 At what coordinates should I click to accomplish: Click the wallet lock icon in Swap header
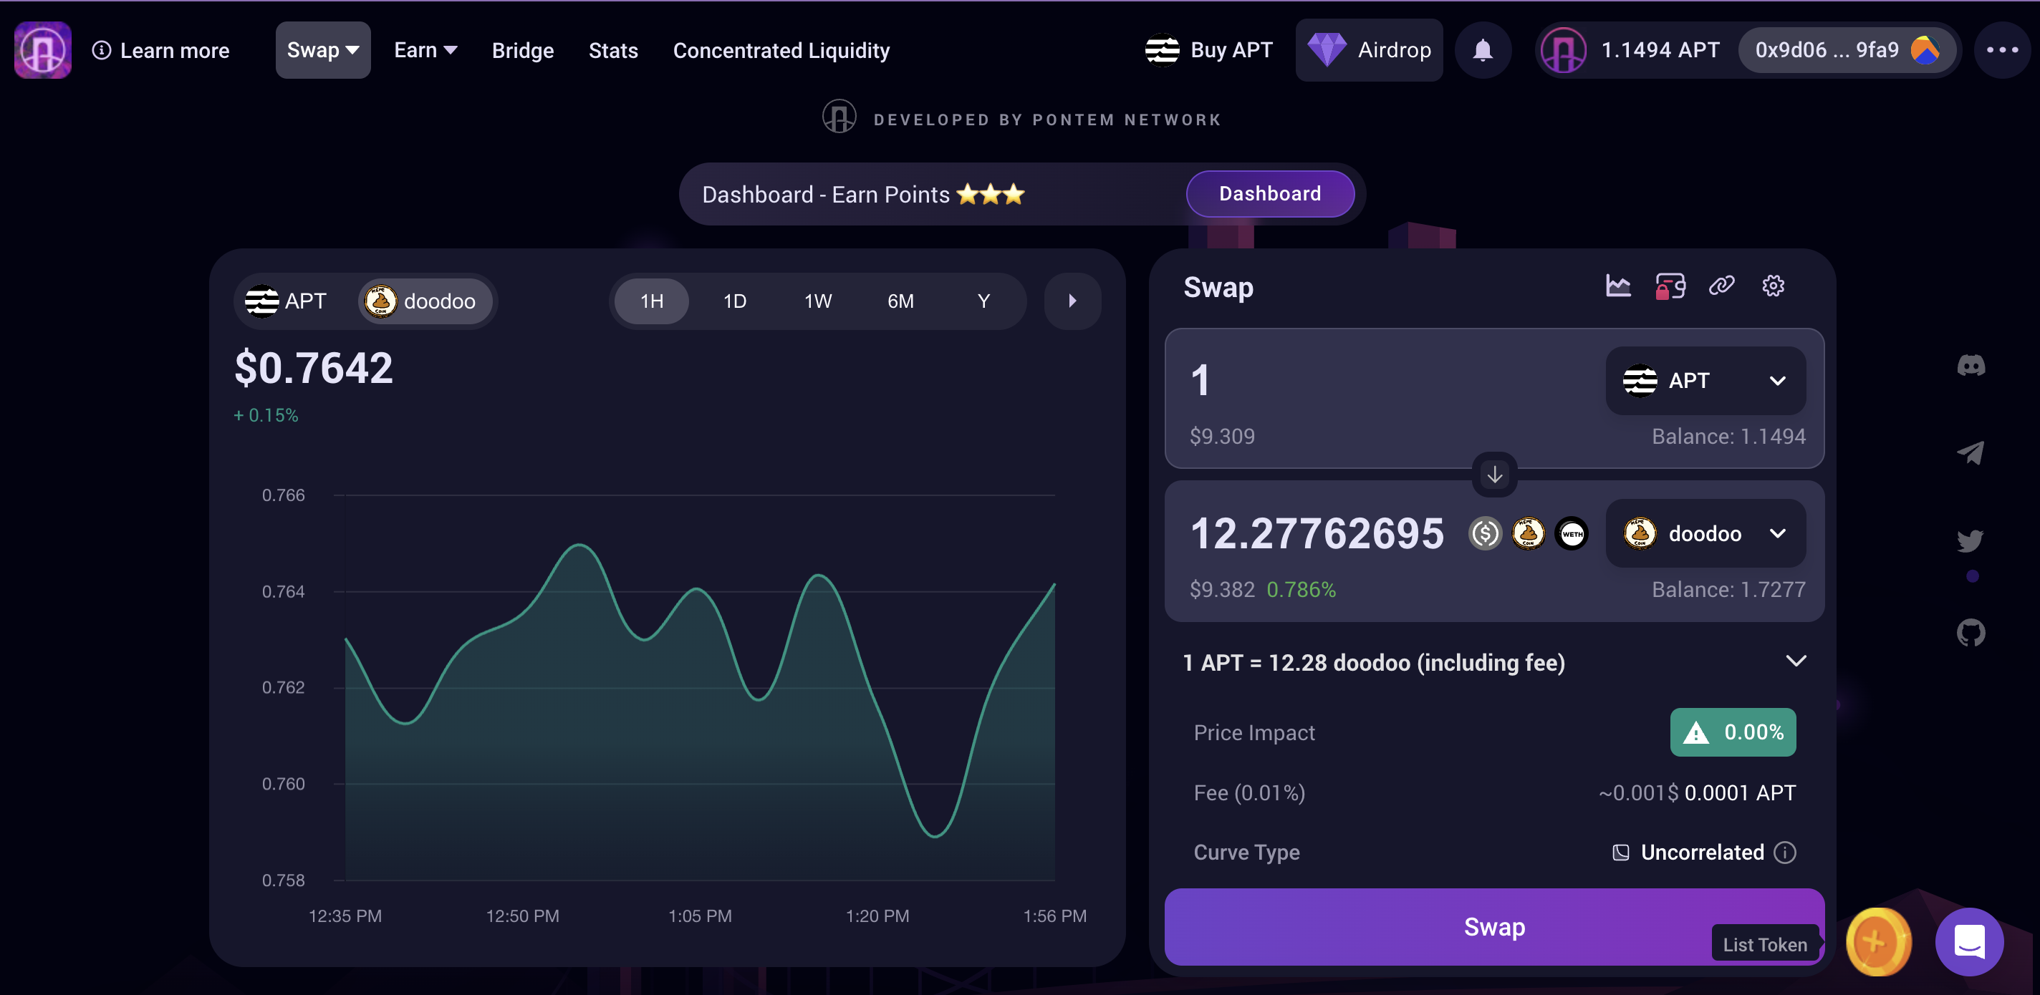1670,286
